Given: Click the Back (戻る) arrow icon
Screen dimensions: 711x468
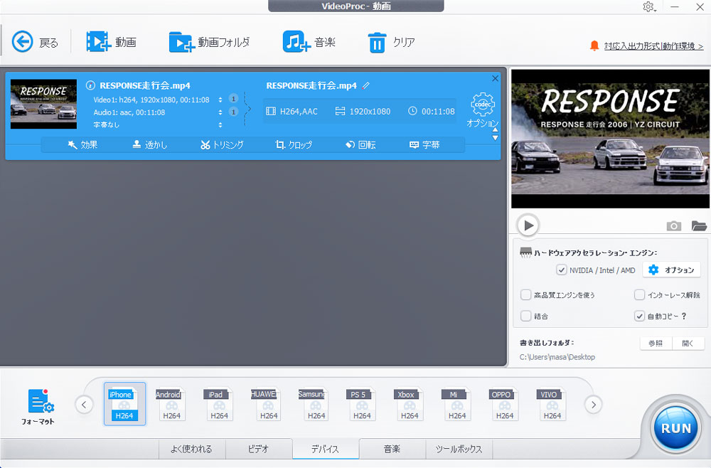Looking at the screenshot, I should point(22,42).
